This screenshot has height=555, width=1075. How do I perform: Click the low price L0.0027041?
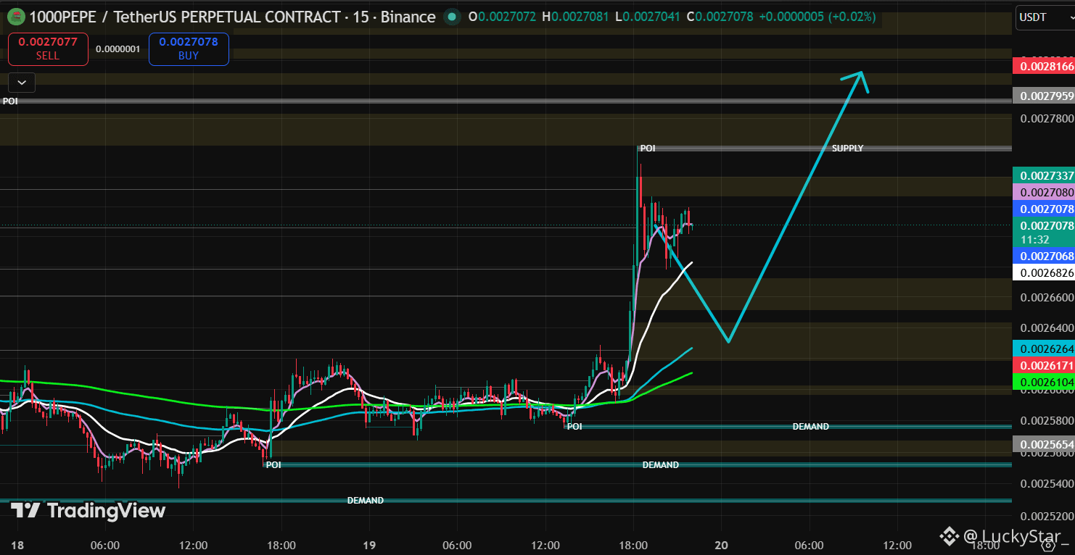[x=647, y=16]
